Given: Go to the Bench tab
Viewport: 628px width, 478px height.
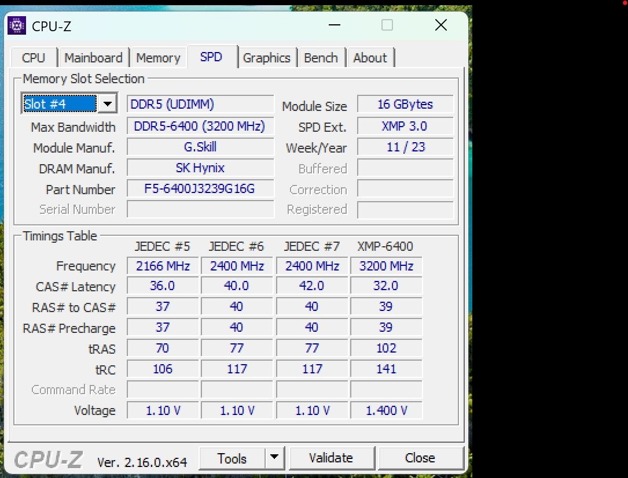Looking at the screenshot, I should (x=321, y=58).
